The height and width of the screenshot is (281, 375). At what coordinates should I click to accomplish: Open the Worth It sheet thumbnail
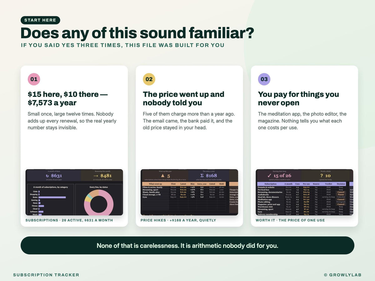click(304, 192)
